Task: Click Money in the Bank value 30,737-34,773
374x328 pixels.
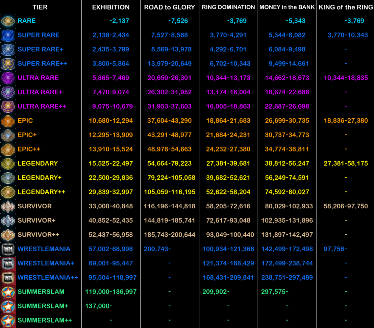Action: click(287, 135)
